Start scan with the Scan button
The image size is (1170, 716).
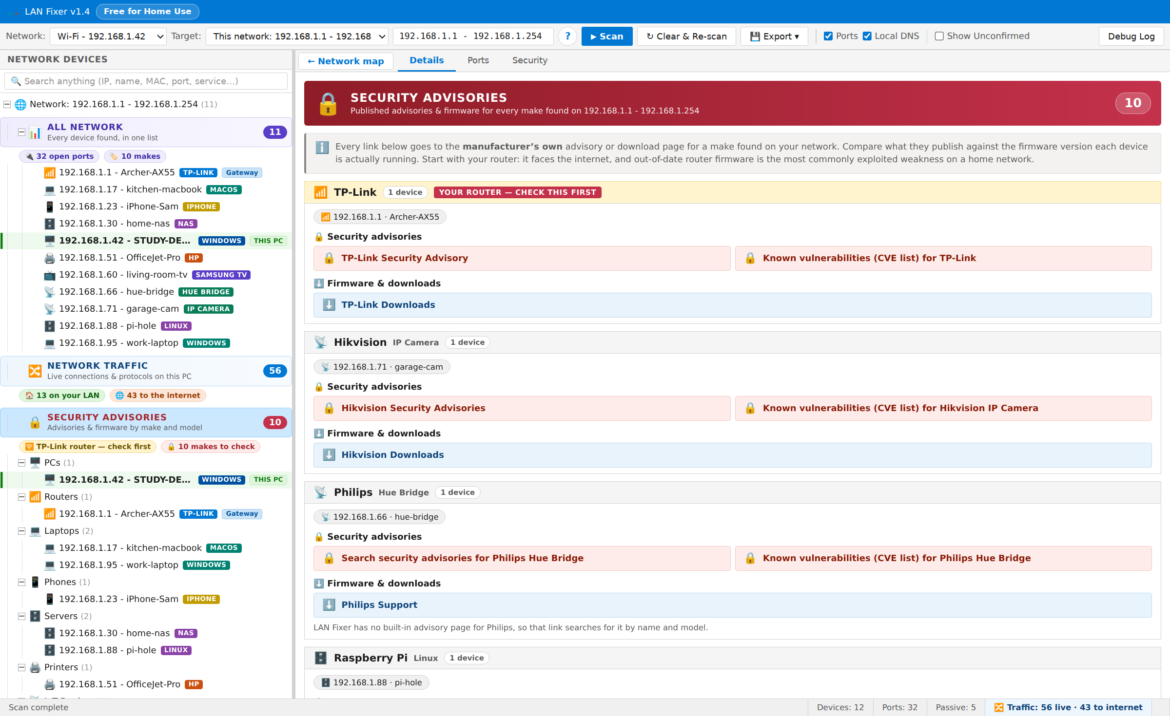click(x=607, y=37)
